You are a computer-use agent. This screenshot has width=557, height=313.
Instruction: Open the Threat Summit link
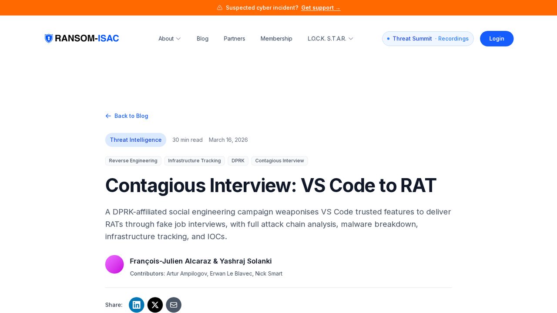(x=412, y=39)
